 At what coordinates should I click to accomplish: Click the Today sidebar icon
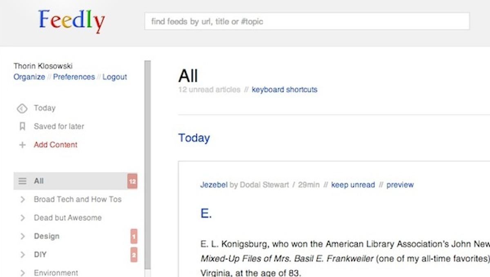pyautogui.click(x=22, y=109)
